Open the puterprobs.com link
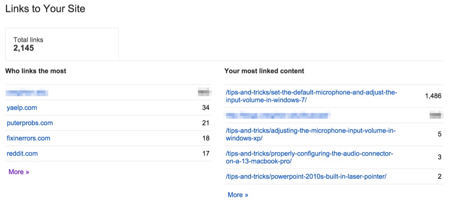458x200 pixels. coord(30,123)
